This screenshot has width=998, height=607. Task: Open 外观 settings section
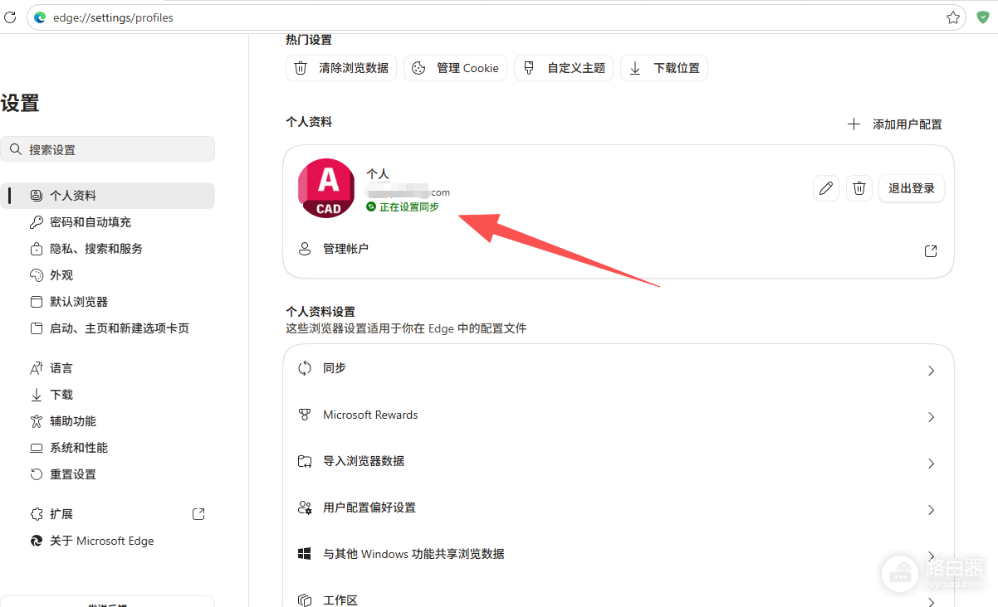click(108, 275)
